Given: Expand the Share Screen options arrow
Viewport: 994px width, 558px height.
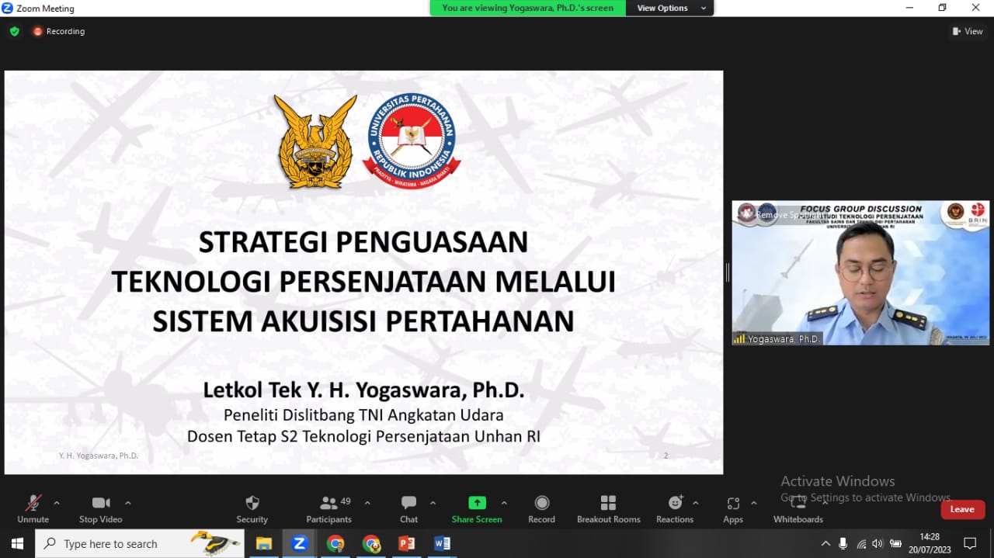Looking at the screenshot, I should click(504, 503).
